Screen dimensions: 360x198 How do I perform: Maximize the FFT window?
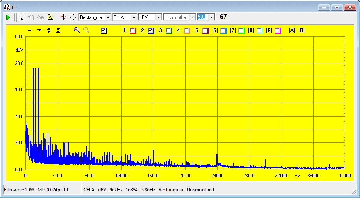(x=337, y=7)
